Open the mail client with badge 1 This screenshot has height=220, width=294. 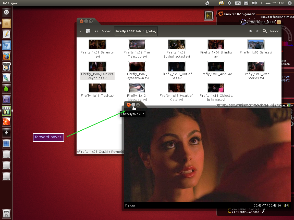click(x=6, y=67)
